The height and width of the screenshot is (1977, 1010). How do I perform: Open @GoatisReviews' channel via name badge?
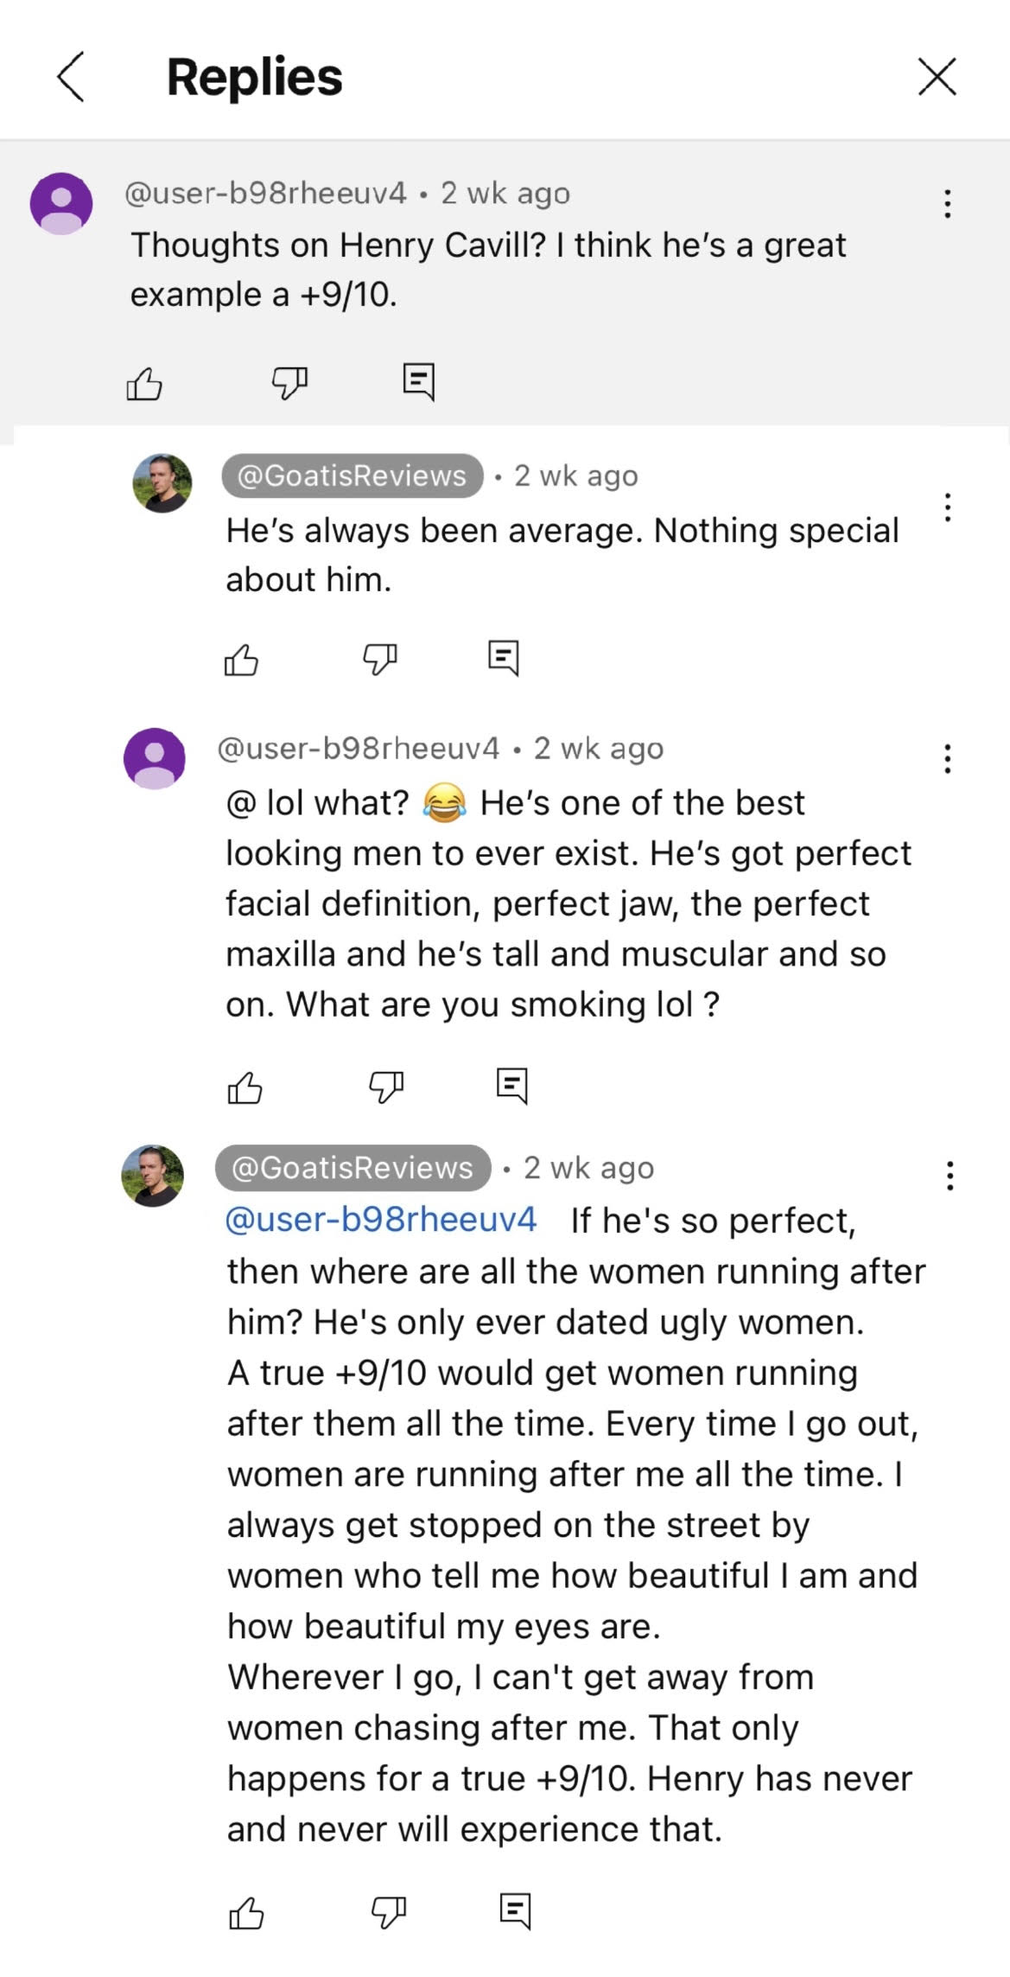pos(352,475)
